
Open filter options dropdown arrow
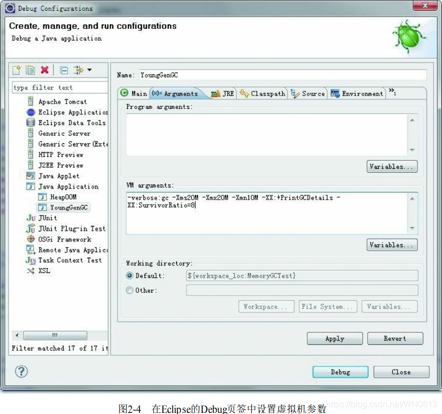click(x=89, y=69)
